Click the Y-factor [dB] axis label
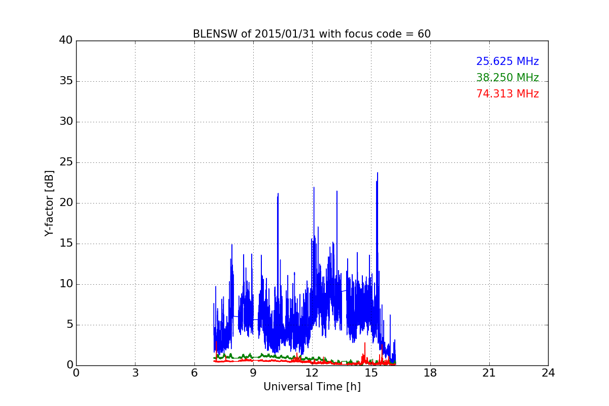 49,203
